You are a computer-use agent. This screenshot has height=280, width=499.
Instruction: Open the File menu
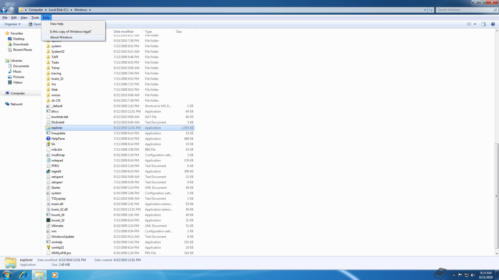click(5, 18)
